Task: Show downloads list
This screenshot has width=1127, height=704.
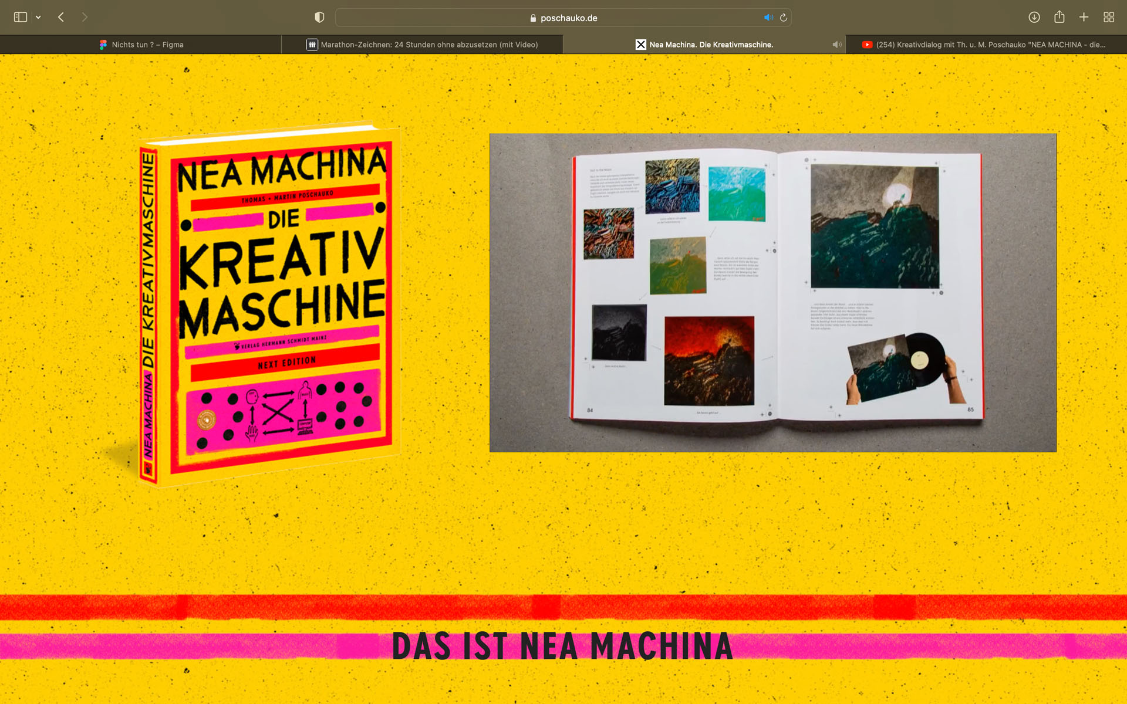Action: (x=1034, y=18)
